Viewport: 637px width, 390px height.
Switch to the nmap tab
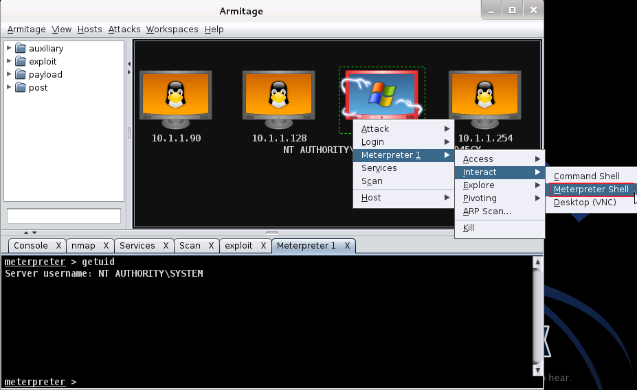pos(83,246)
